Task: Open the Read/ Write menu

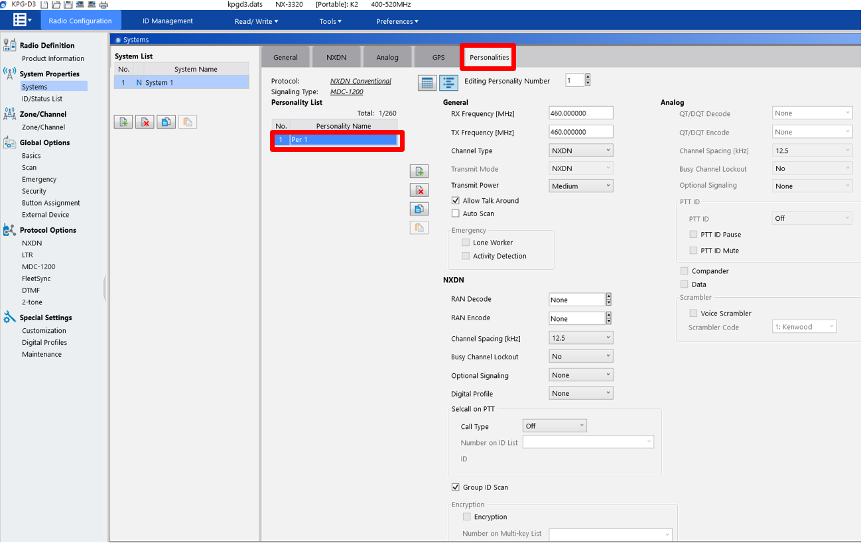Action: [256, 21]
